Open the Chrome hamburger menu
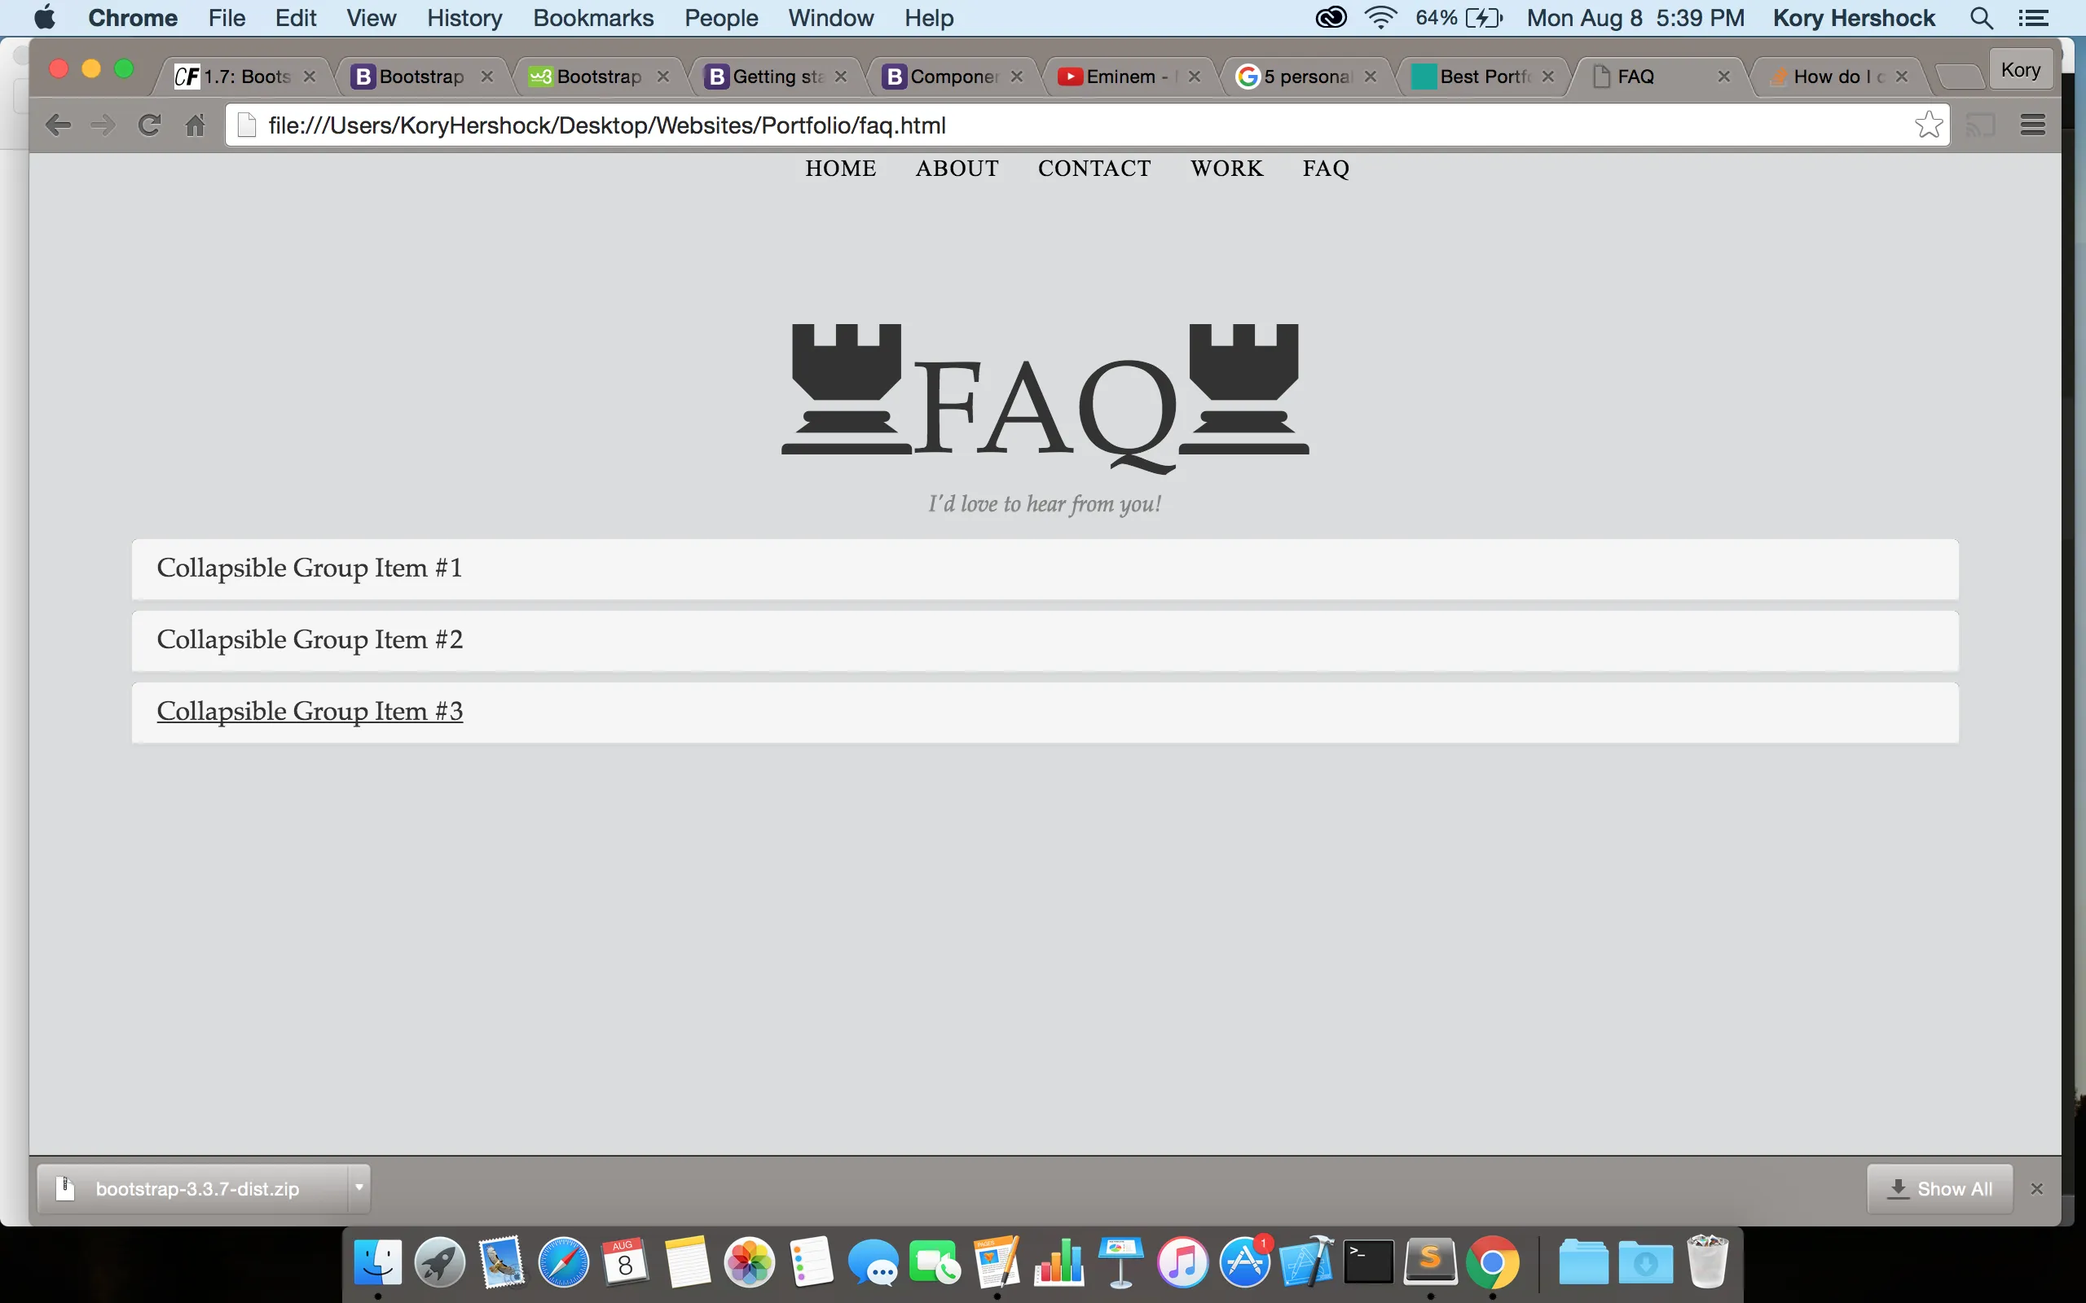 coord(2032,125)
